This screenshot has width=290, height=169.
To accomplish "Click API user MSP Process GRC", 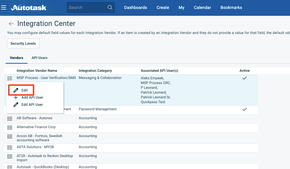I will (x=156, y=83).
